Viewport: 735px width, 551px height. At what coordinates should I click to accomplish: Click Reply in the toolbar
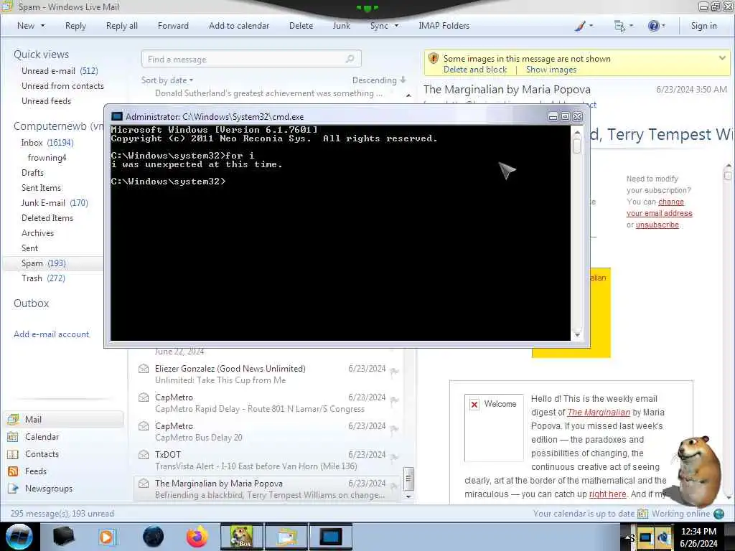coord(75,26)
